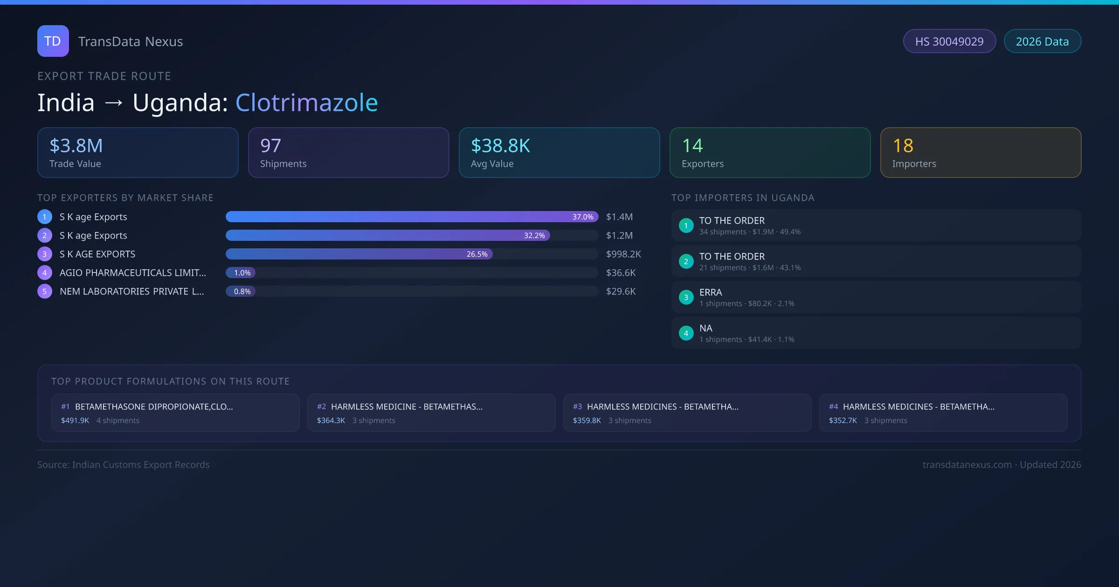
Task: Click the 2026 Data badge
Action: pyautogui.click(x=1042, y=41)
